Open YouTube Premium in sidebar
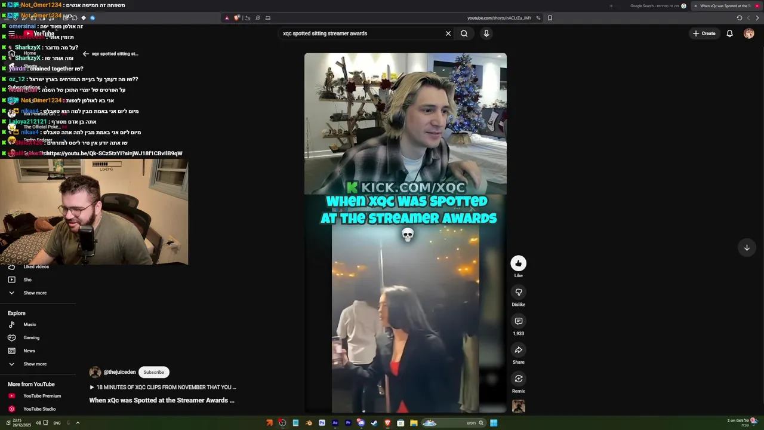The width and height of the screenshot is (764, 430). pyautogui.click(x=42, y=396)
